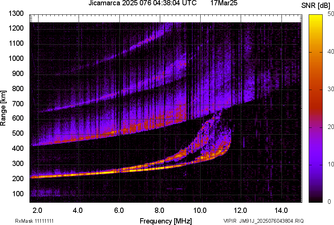Click the Frequency [MHz] axis label
Viewport: 334px width, 225px height.
tap(166, 221)
